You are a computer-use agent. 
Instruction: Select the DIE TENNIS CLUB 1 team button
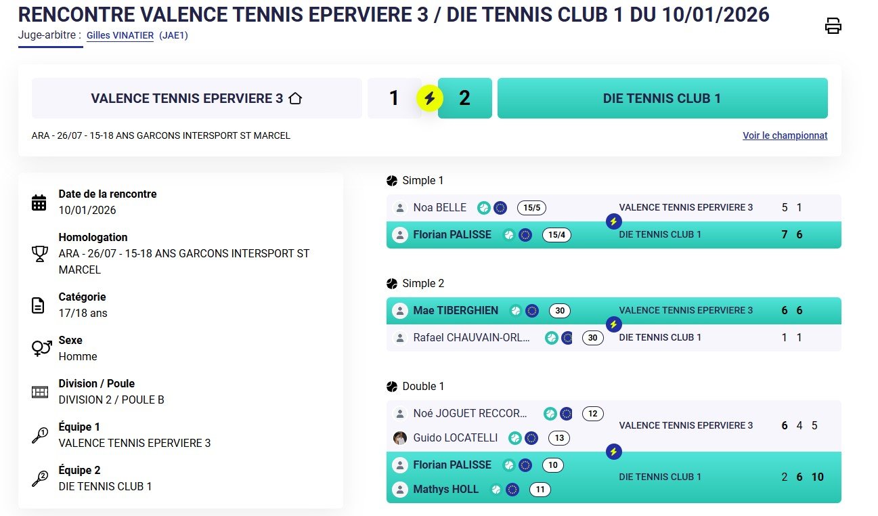[x=662, y=98]
